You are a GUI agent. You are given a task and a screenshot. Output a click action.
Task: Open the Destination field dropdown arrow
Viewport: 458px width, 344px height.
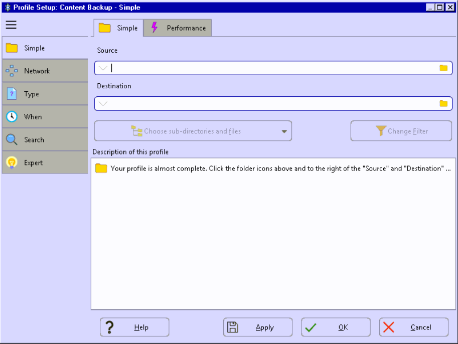click(102, 103)
